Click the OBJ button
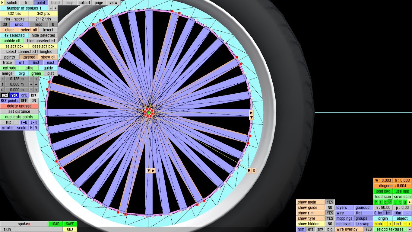This screenshot has width=412, height=232. pos(70,229)
